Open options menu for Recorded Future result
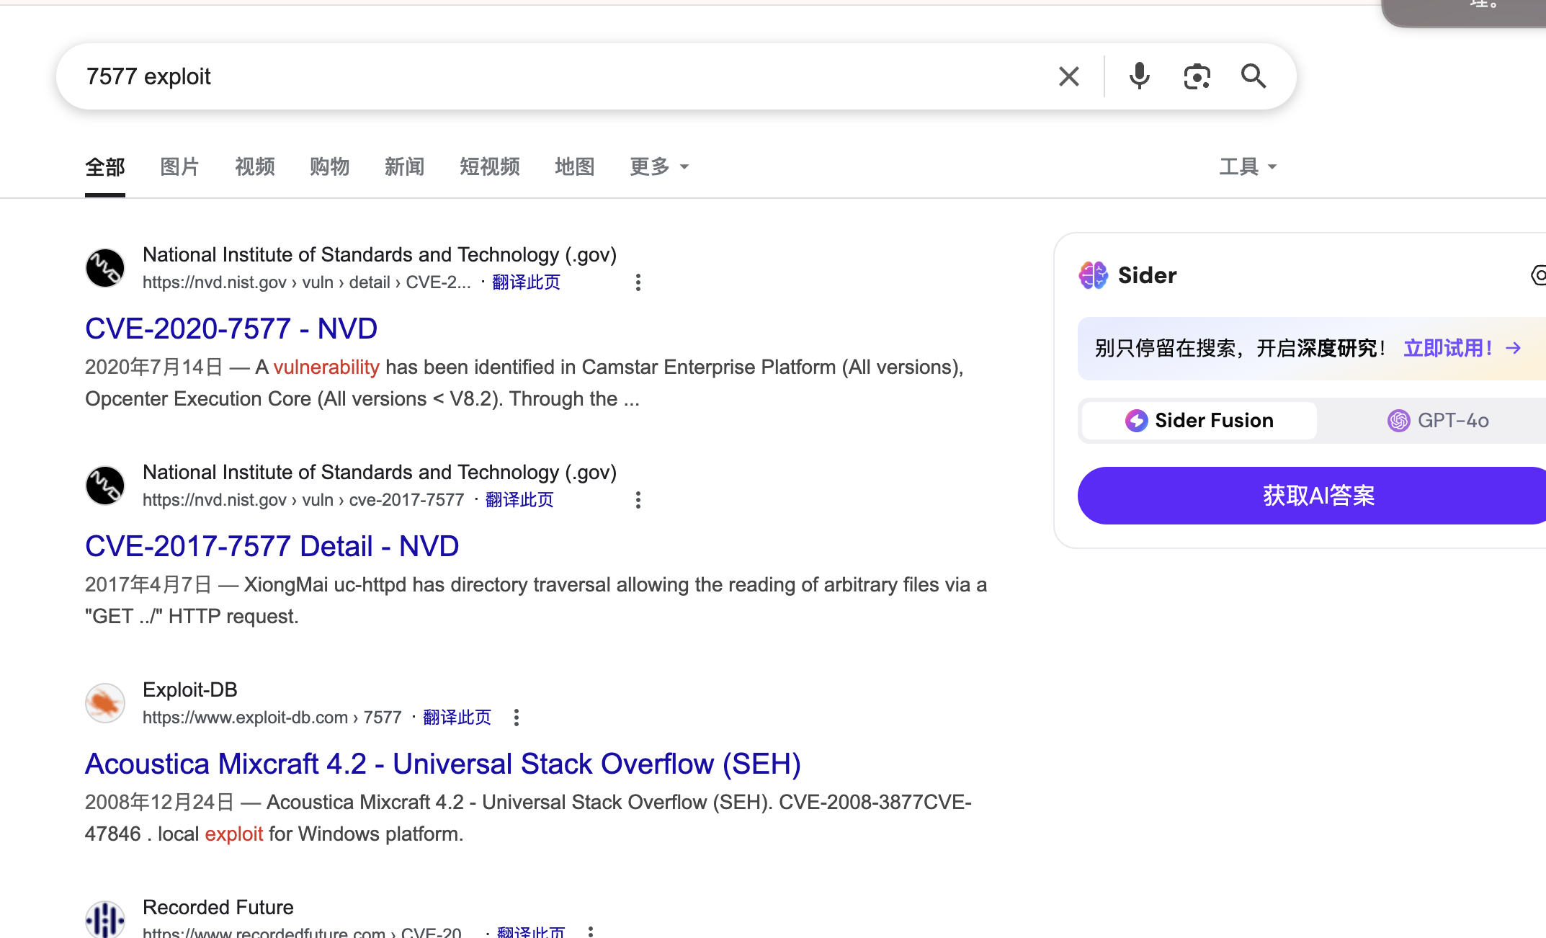 click(590, 931)
